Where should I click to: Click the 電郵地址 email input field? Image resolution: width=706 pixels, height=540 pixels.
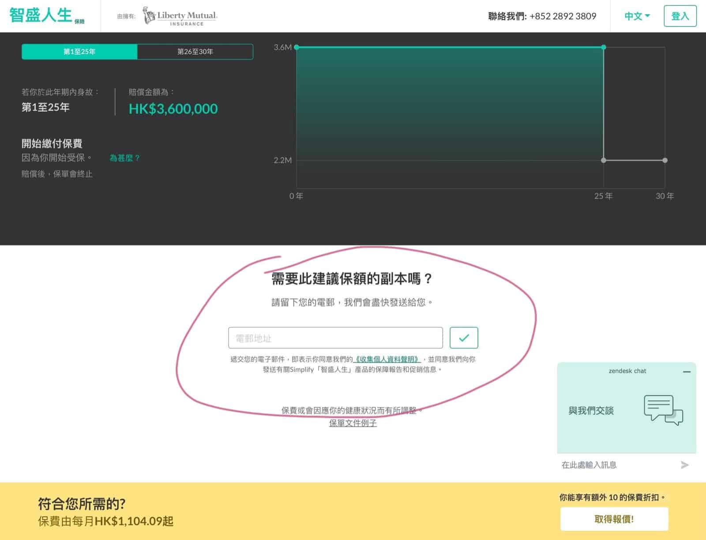(335, 338)
